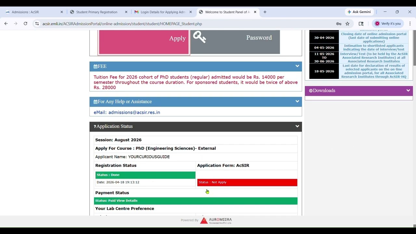
Task: Bookmark this page with star icon
Action: coord(347,24)
